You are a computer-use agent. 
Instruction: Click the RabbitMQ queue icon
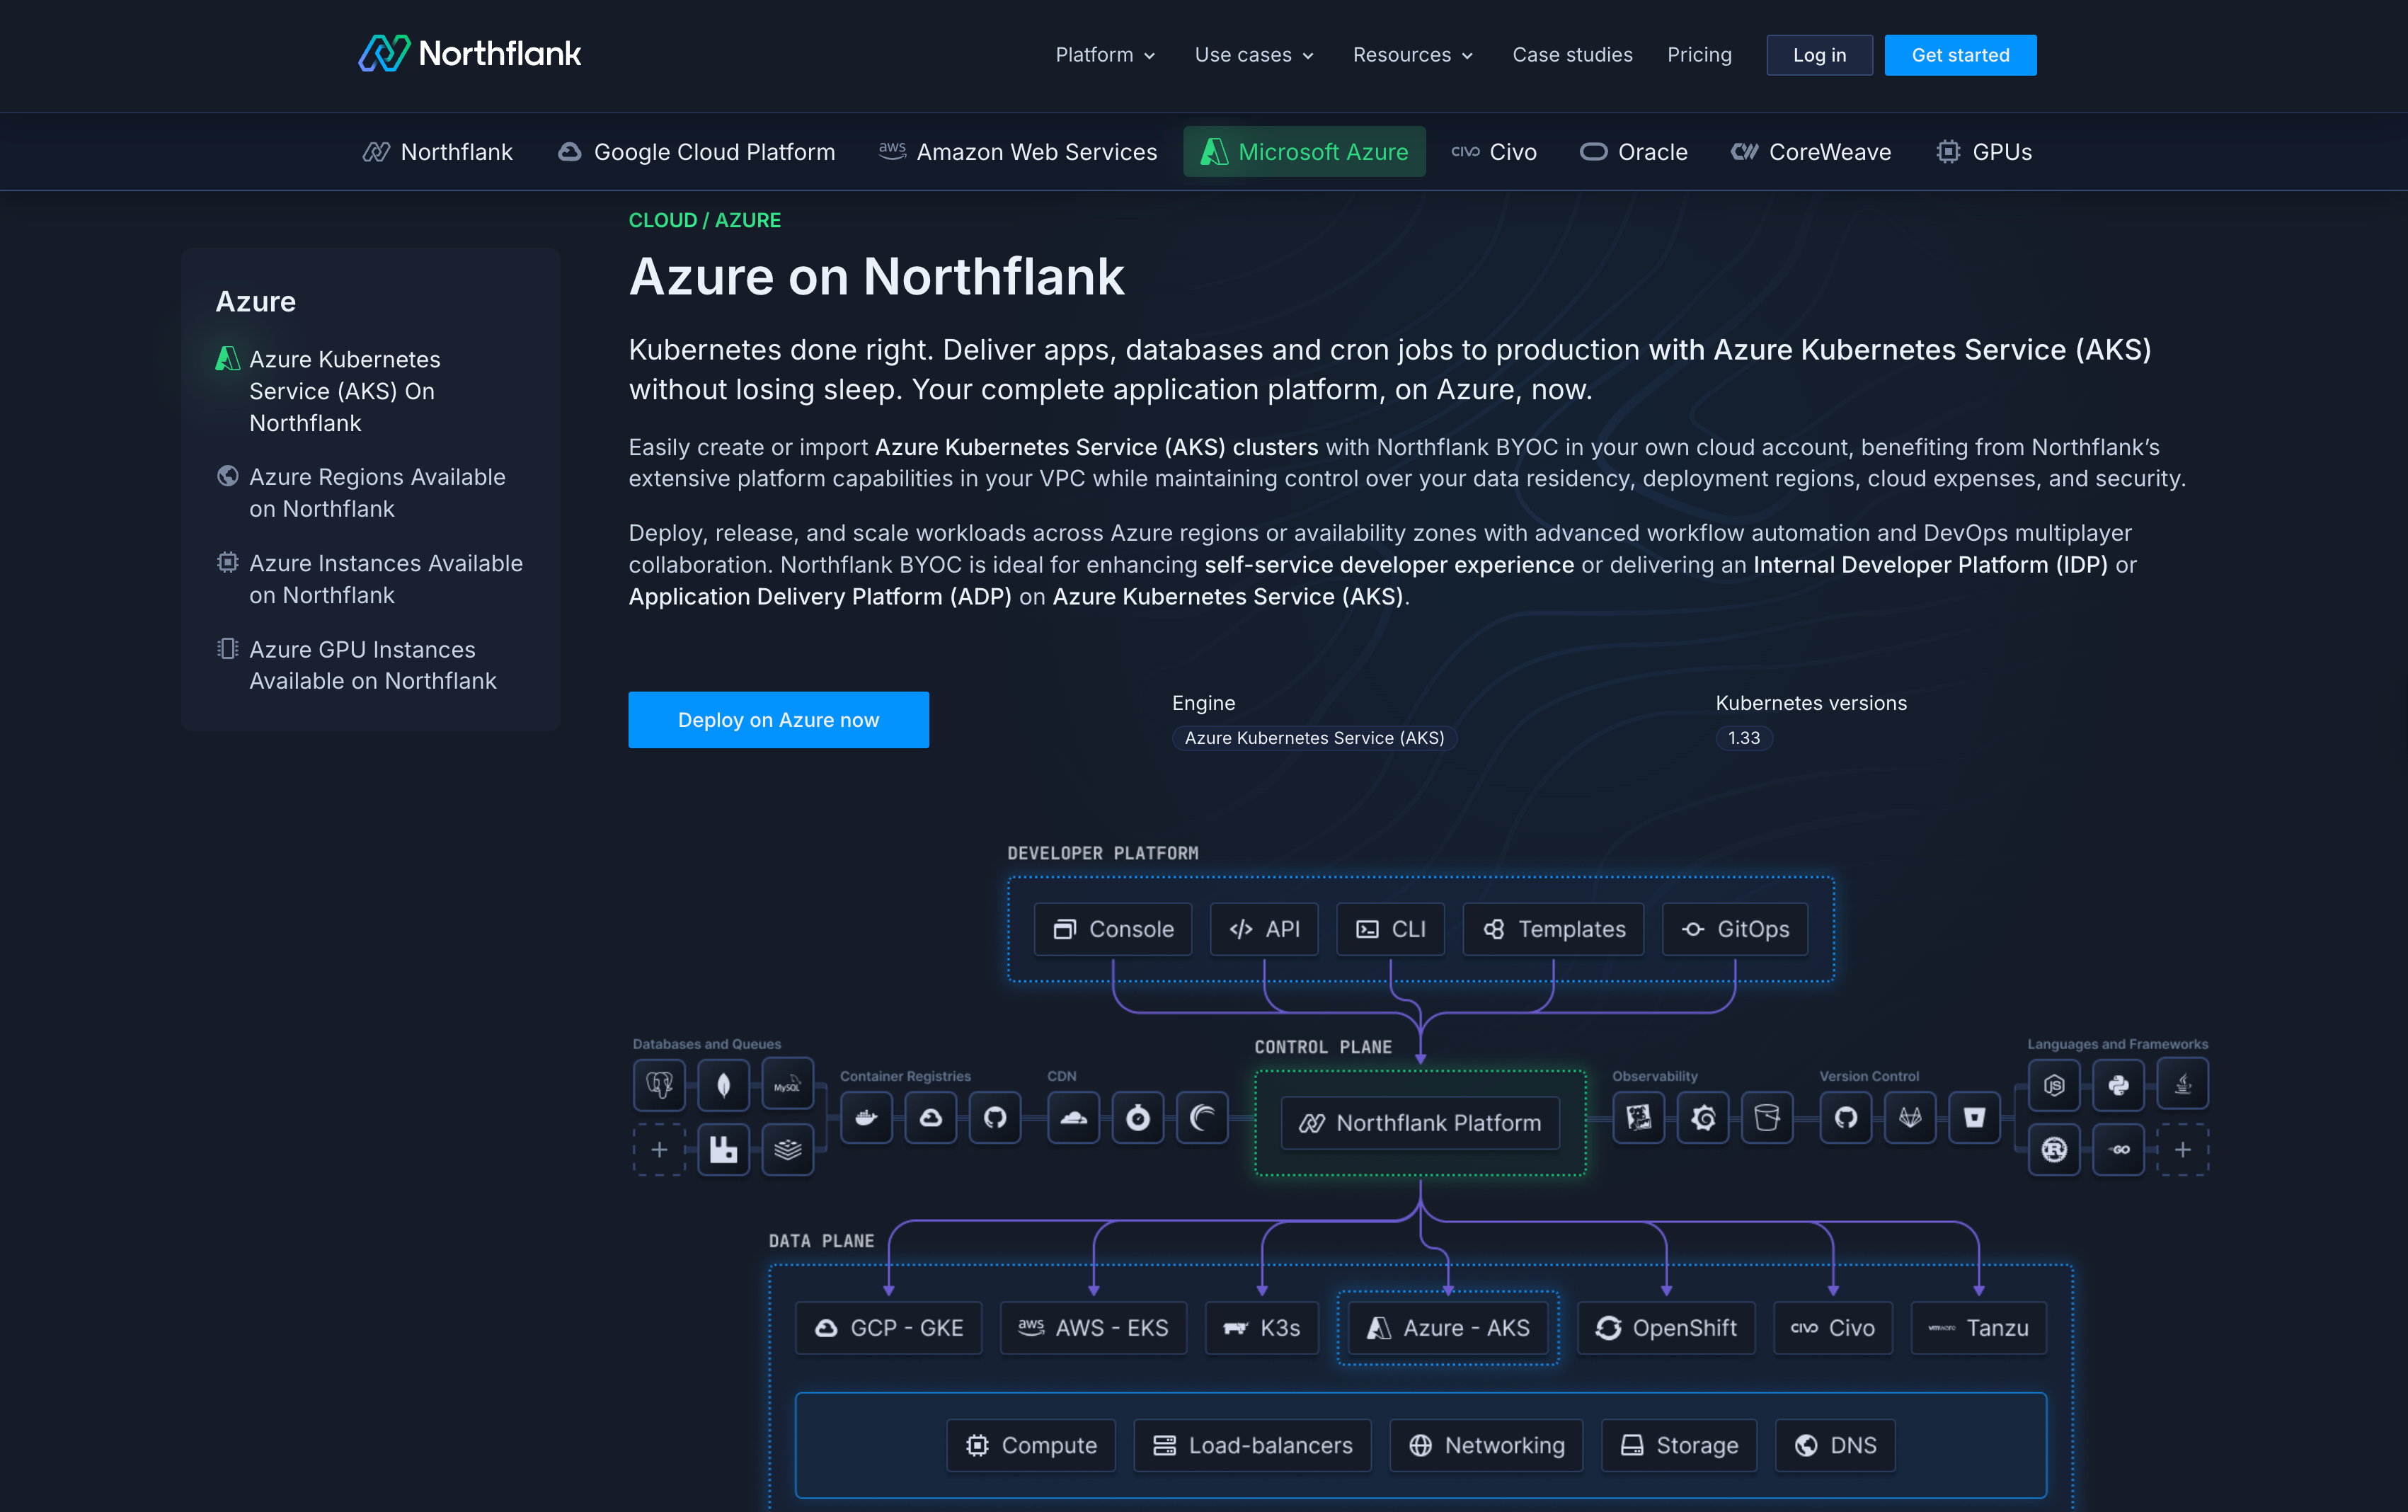point(723,1149)
